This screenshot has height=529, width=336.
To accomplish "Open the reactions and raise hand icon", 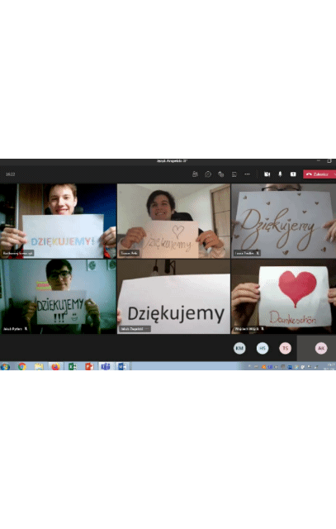I will pyautogui.click(x=220, y=174).
